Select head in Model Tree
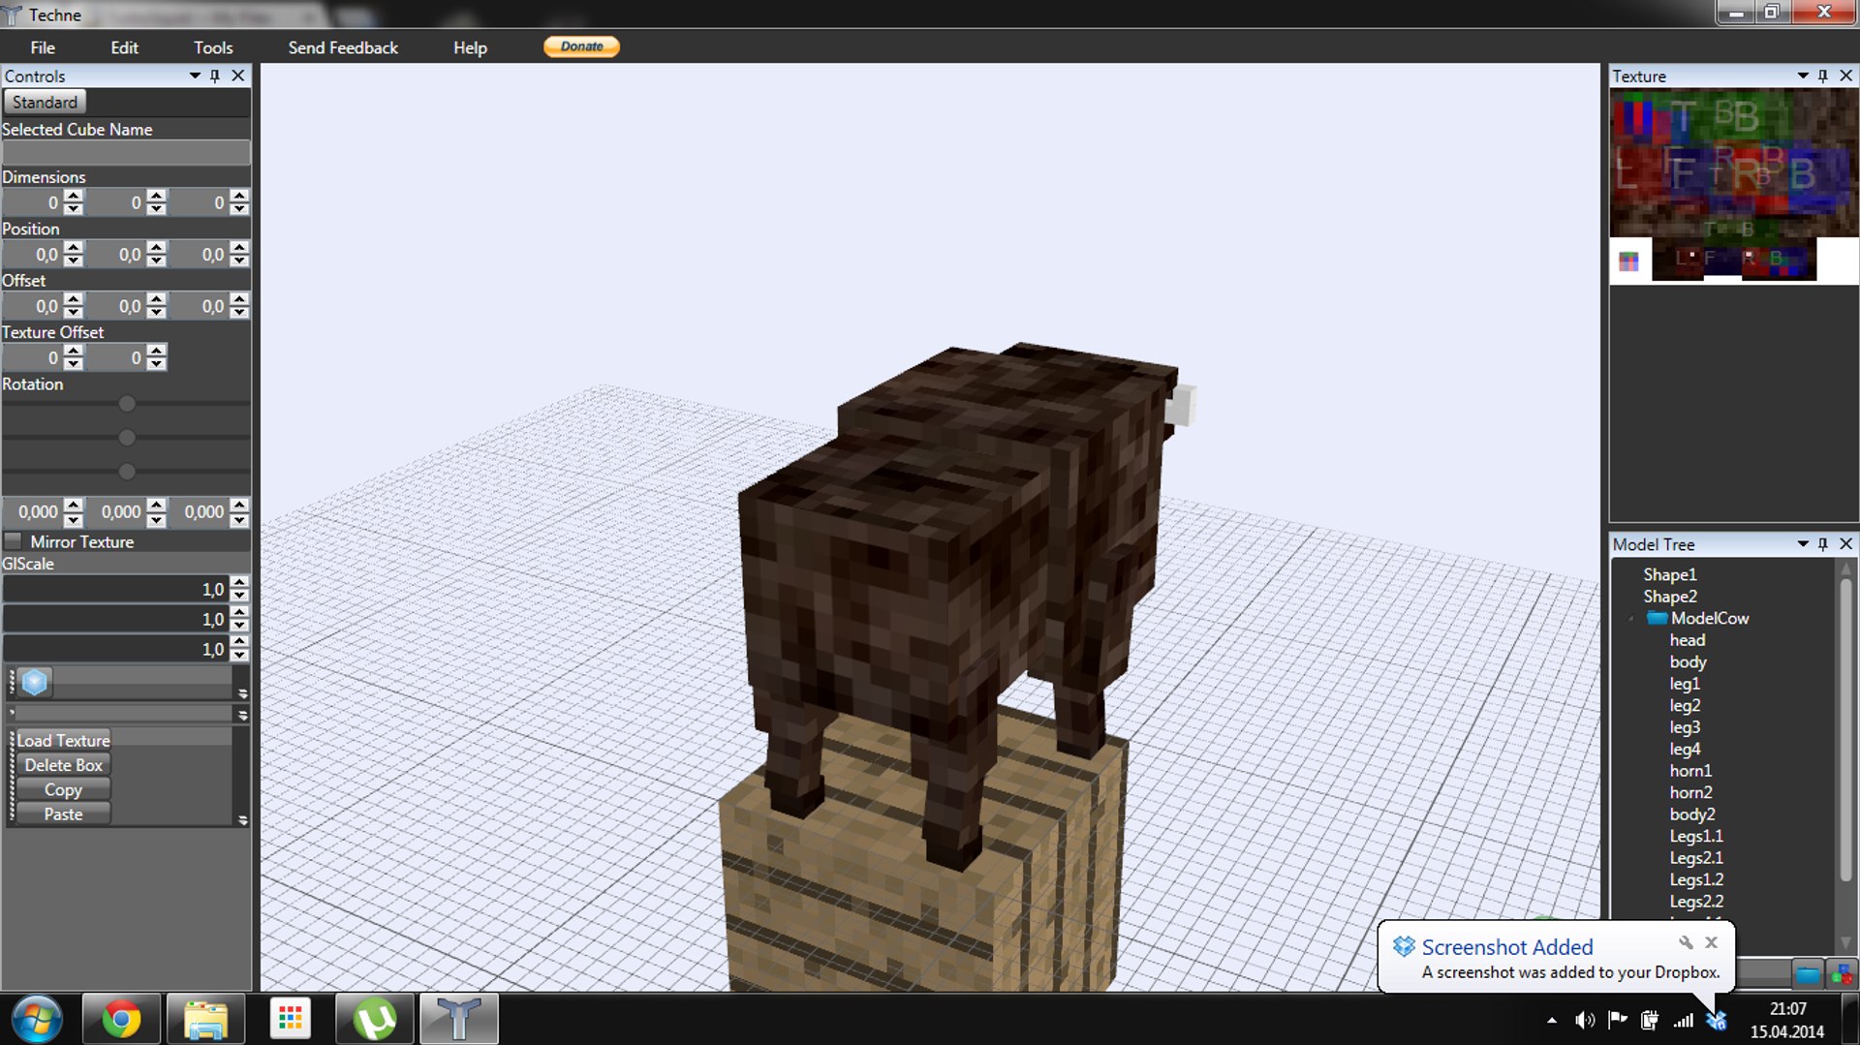1860x1045 pixels. (x=1688, y=640)
